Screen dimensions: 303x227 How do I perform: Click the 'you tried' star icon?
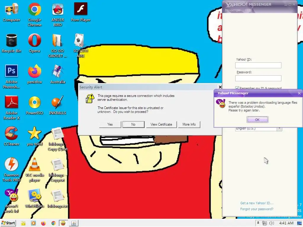34,136
